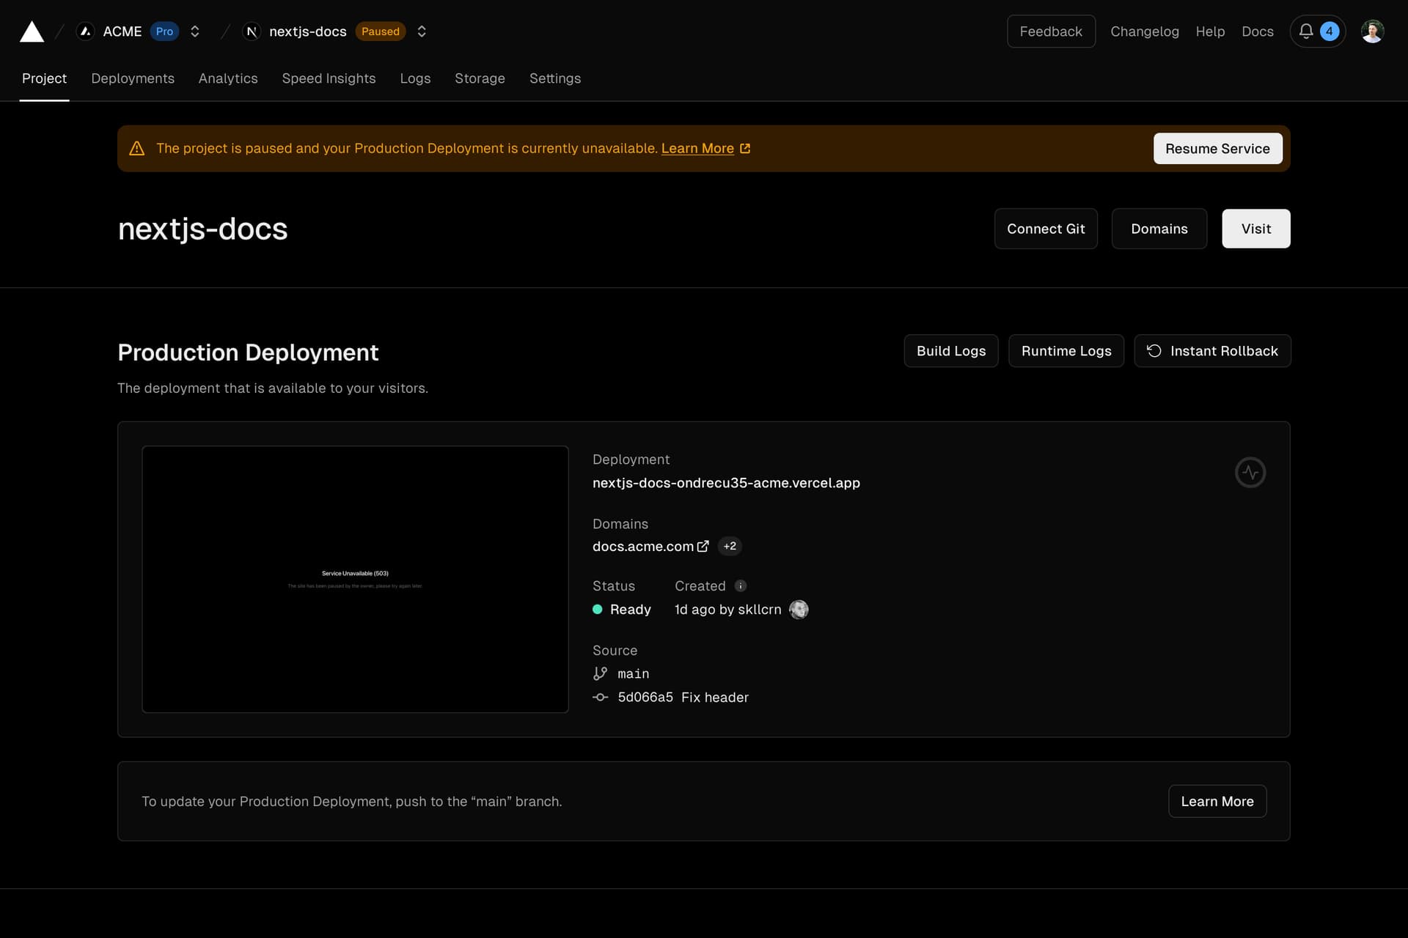Click the main git branch icon
1408x938 pixels.
600,673
